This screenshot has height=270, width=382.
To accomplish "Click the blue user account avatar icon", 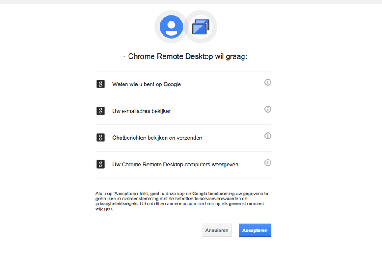I will pos(171,27).
